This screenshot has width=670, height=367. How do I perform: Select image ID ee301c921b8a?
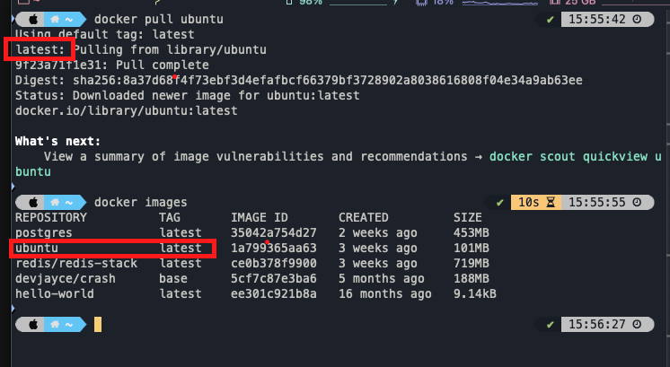[x=274, y=294]
